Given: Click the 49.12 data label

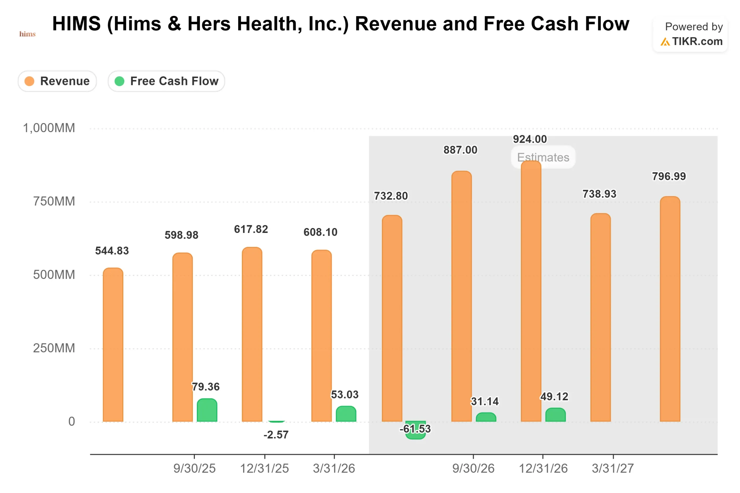Looking at the screenshot, I should coord(555,397).
